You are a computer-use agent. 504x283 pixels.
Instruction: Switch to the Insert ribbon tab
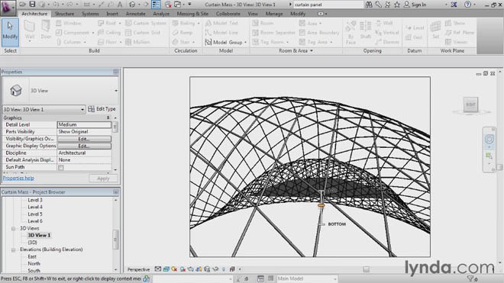(x=112, y=14)
